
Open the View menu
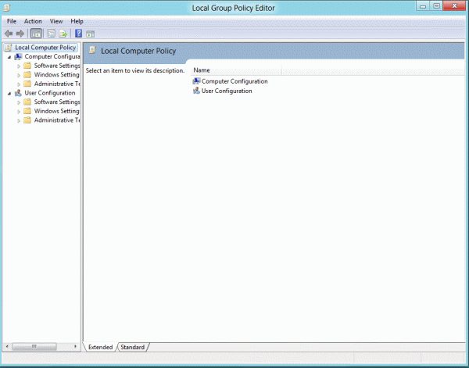[56, 21]
